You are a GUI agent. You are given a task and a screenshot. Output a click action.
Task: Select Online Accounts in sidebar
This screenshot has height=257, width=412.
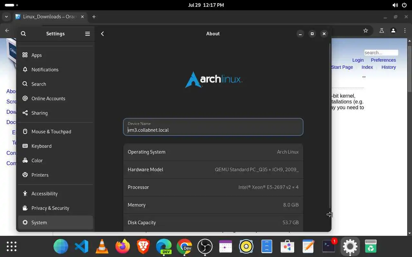coord(55,99)
